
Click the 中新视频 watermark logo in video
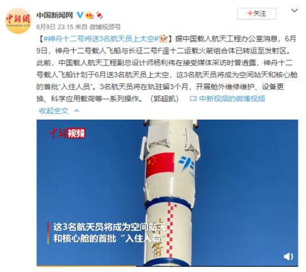coord(67,133)
